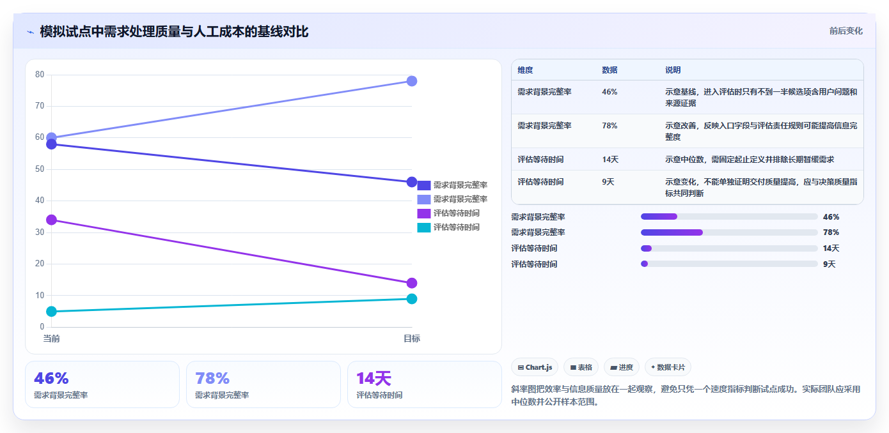
Task: Click the lightning icon before the page title
Action: (x=30, y=32)
